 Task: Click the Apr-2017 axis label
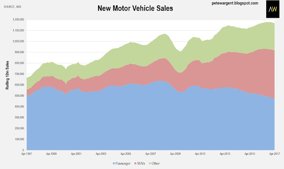(274, 154)
